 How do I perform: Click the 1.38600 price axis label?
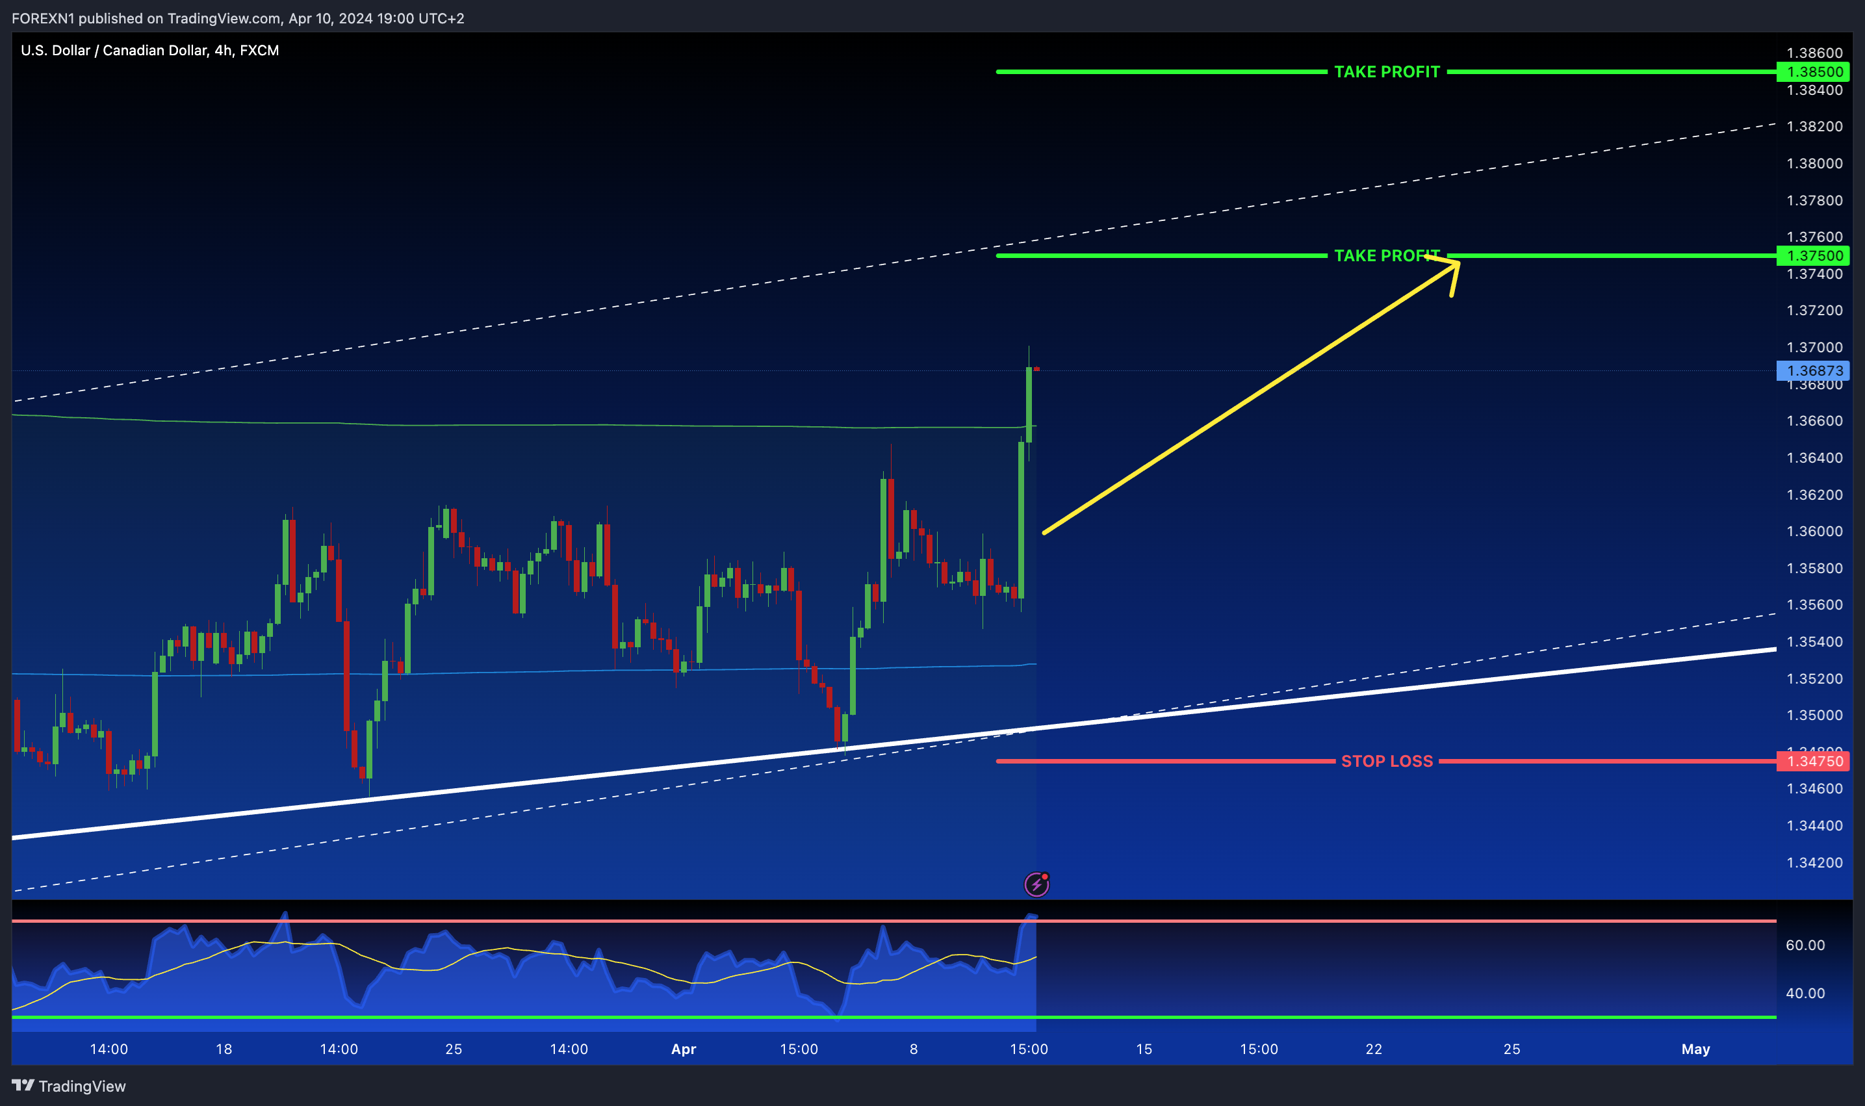coord(1814,53)
